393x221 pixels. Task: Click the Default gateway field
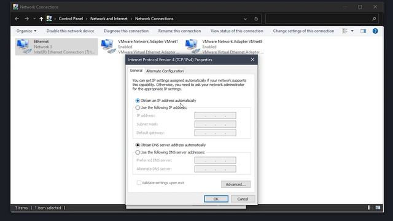pos(216,133)
